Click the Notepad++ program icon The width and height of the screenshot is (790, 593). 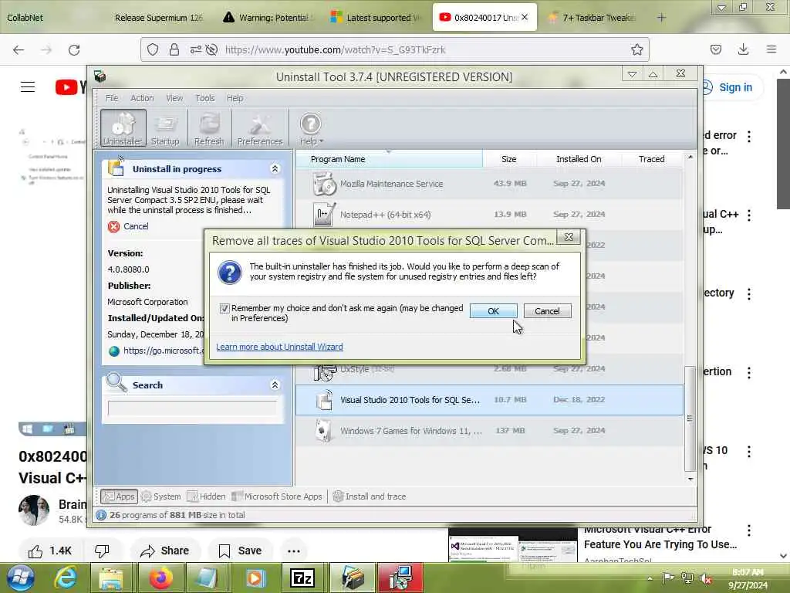point(324,215)
